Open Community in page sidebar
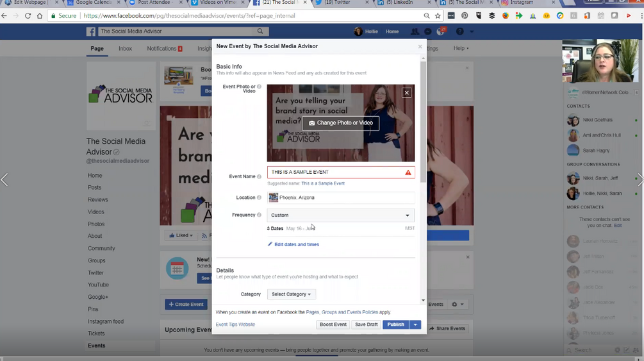Image resolution: width=644 pixels, height=361 pixels. click(x=101, y=248)
